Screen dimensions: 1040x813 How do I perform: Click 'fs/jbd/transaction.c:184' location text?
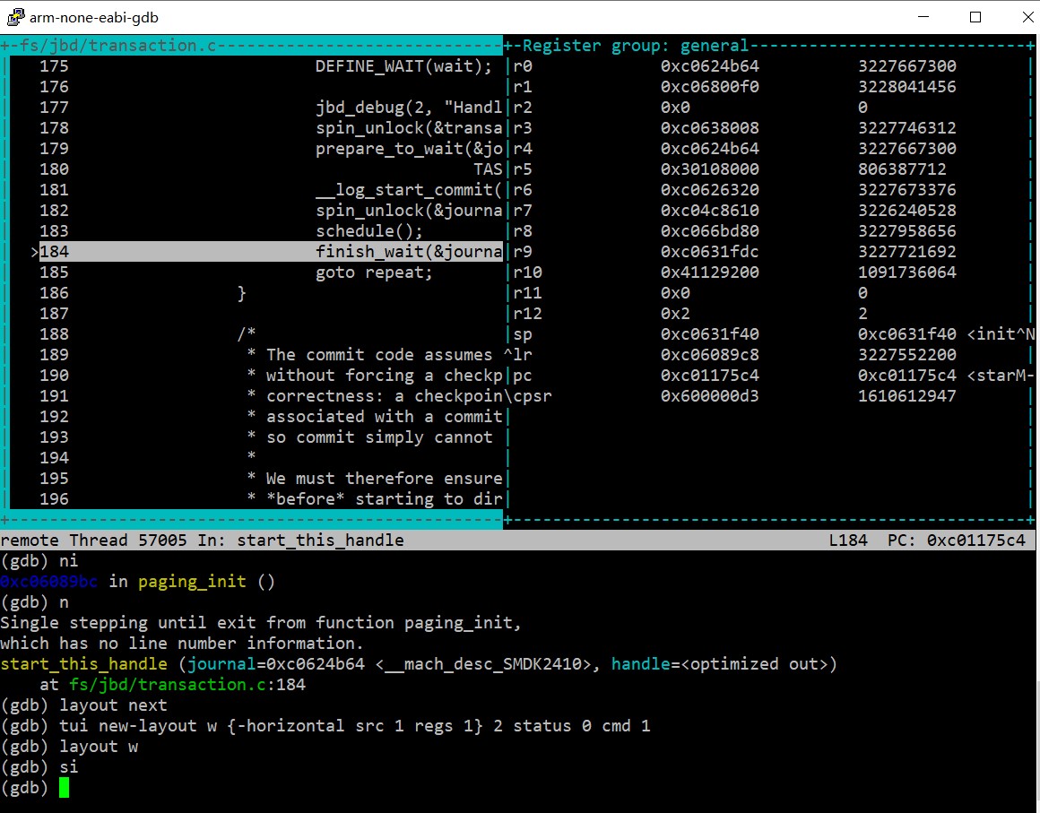tap(187, 684)
